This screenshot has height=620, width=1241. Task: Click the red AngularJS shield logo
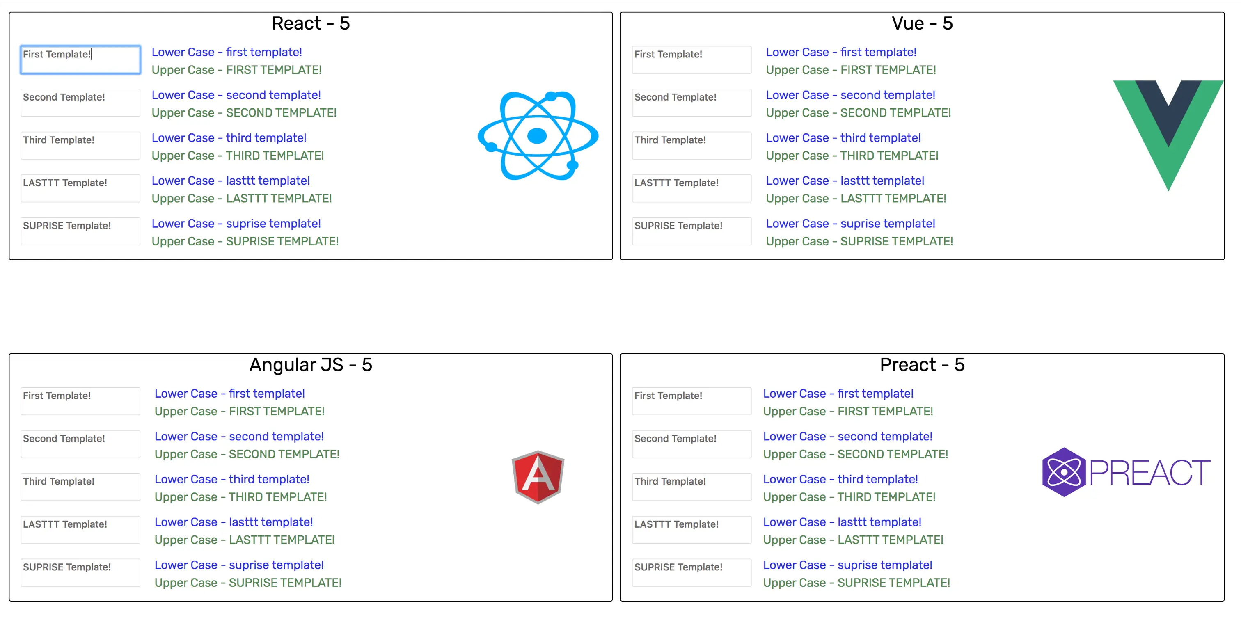click(x=538, y=477)
